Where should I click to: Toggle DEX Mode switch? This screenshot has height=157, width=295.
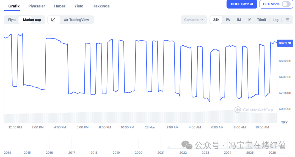click(x=286, y=4)
